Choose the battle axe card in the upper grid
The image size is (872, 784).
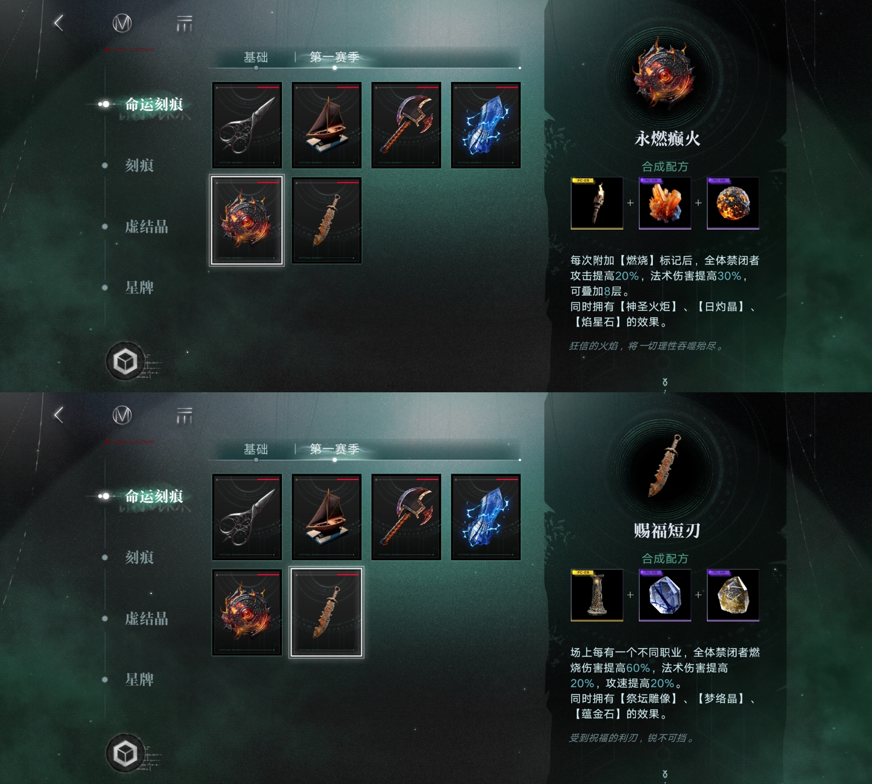406,125
